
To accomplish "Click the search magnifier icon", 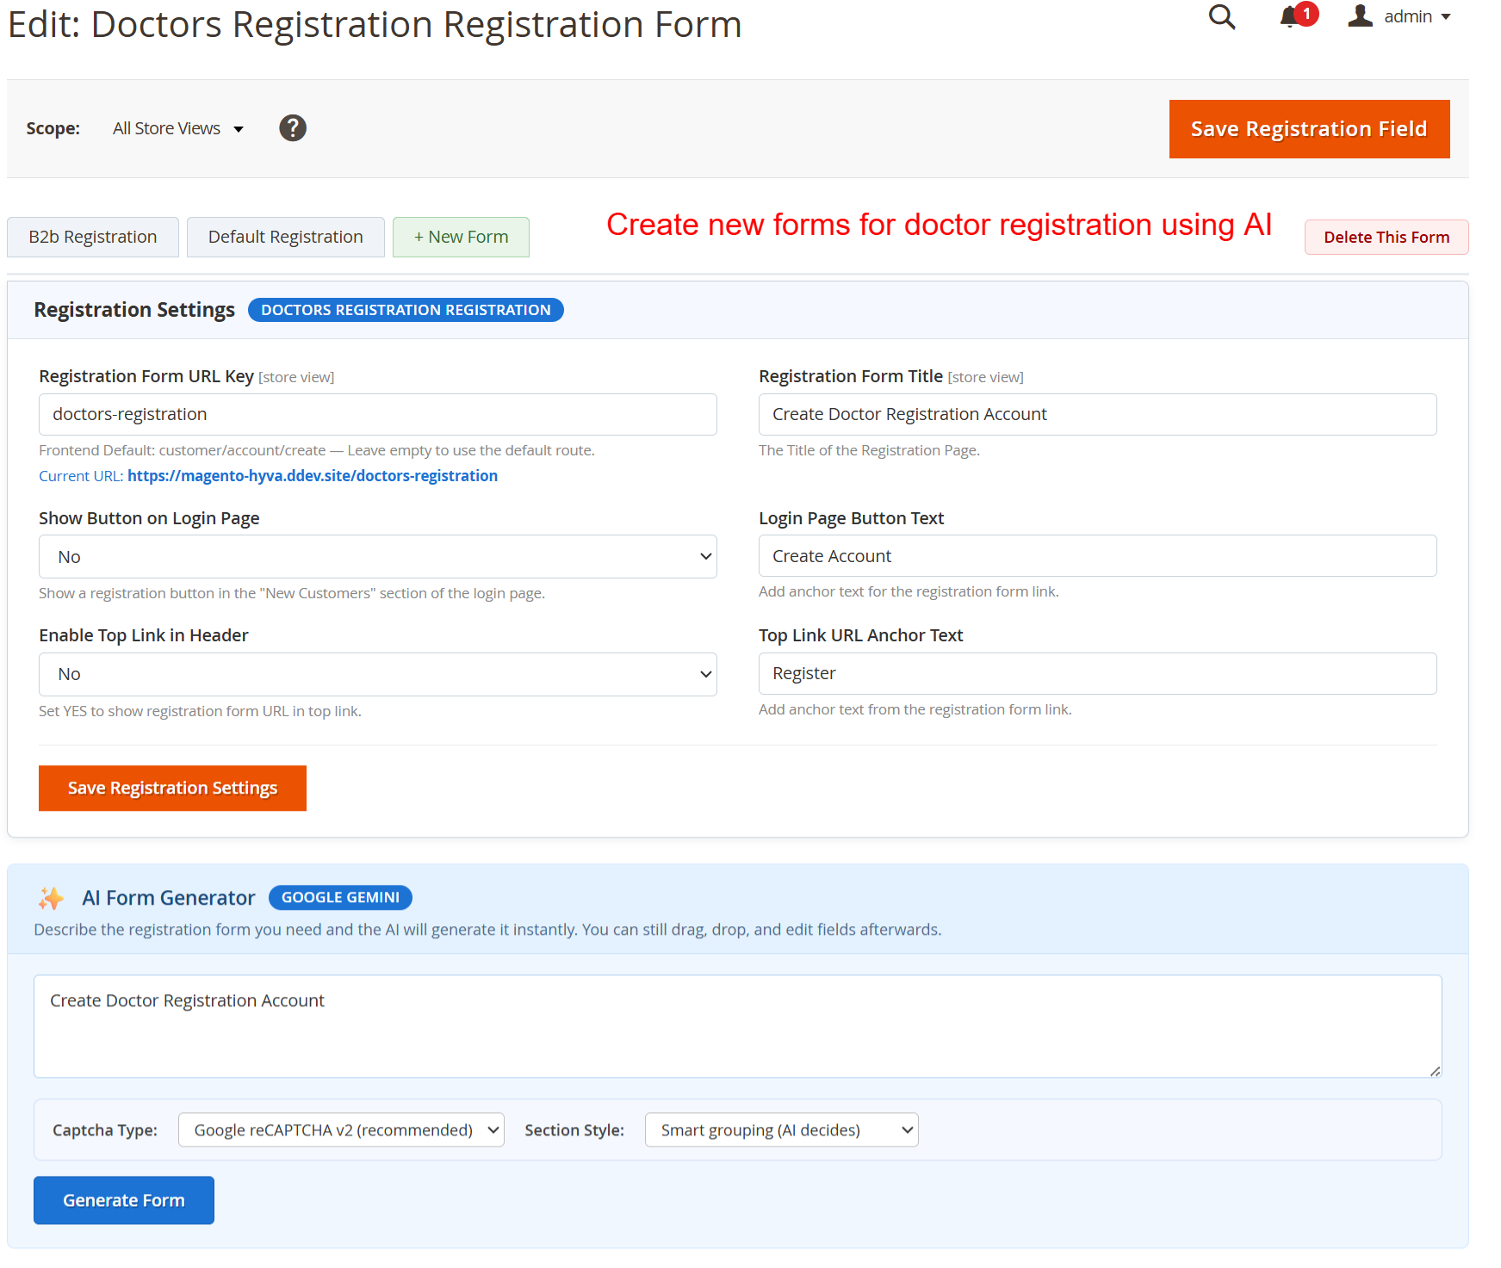I will point(1221,17).
